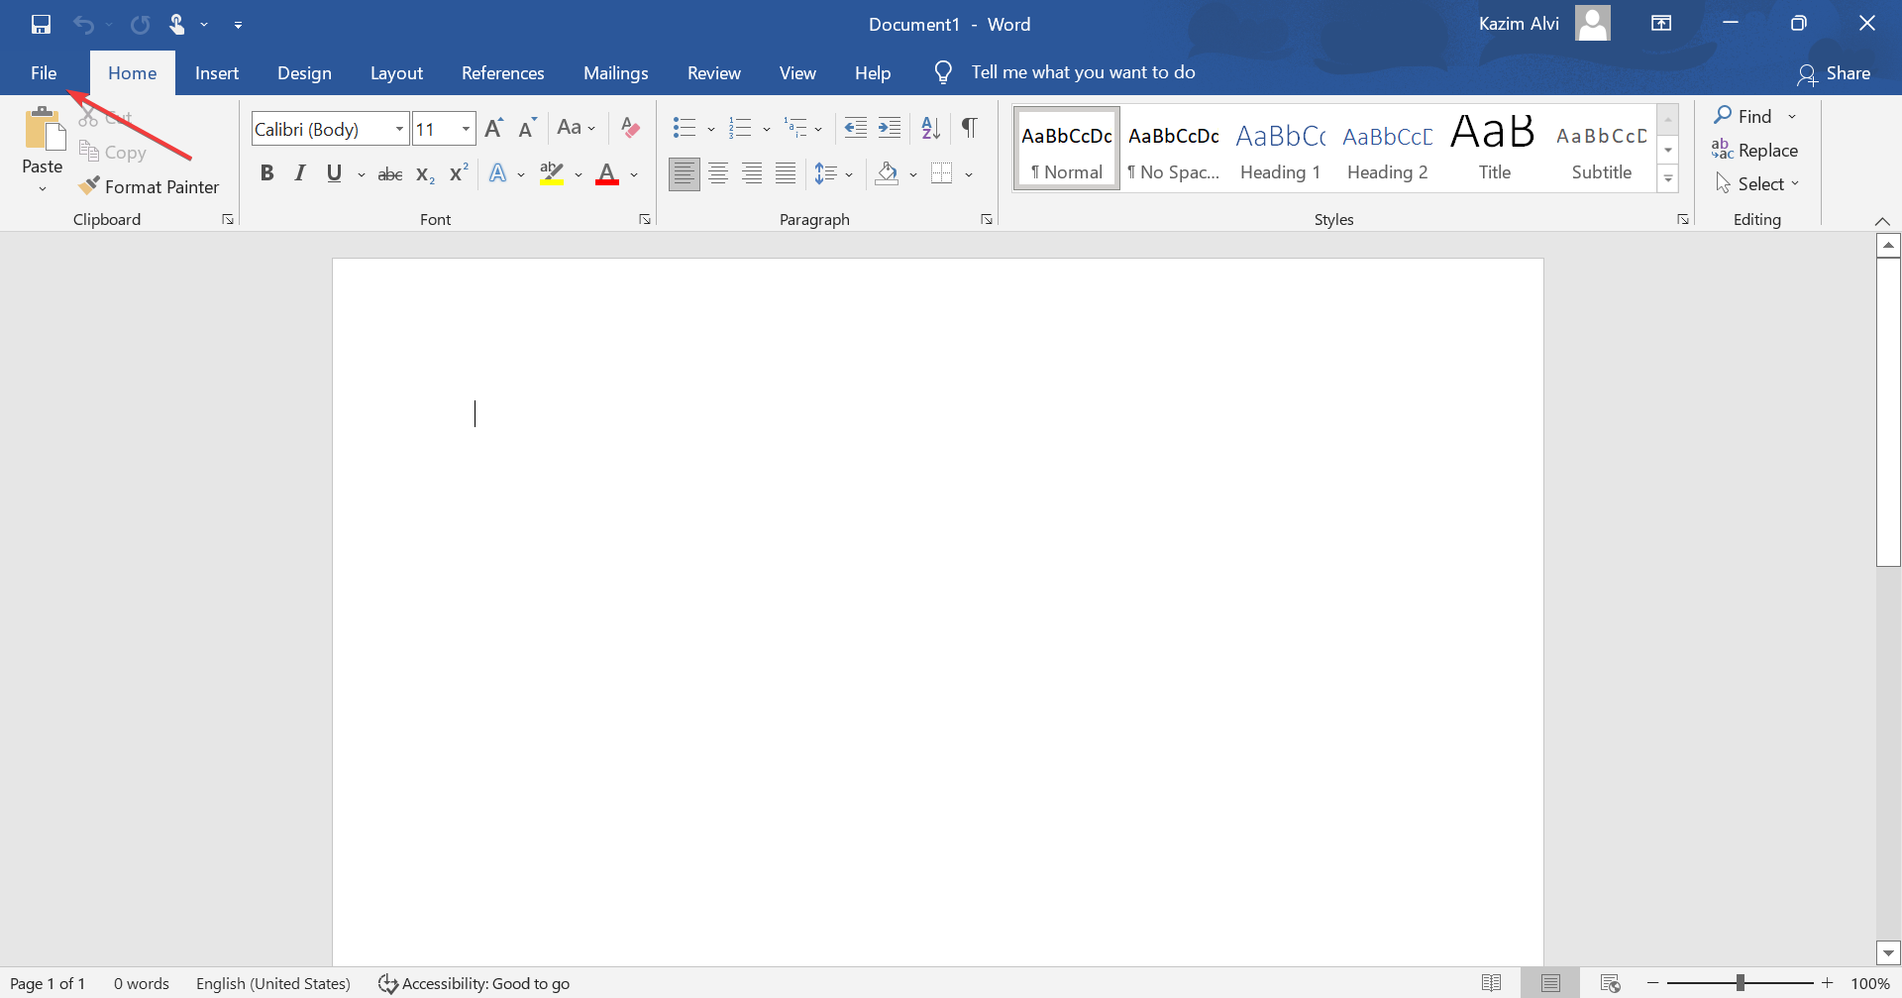Screen dimensions: 1902x998
Task: Open the font size dropdown
Action: click(467, 128)
